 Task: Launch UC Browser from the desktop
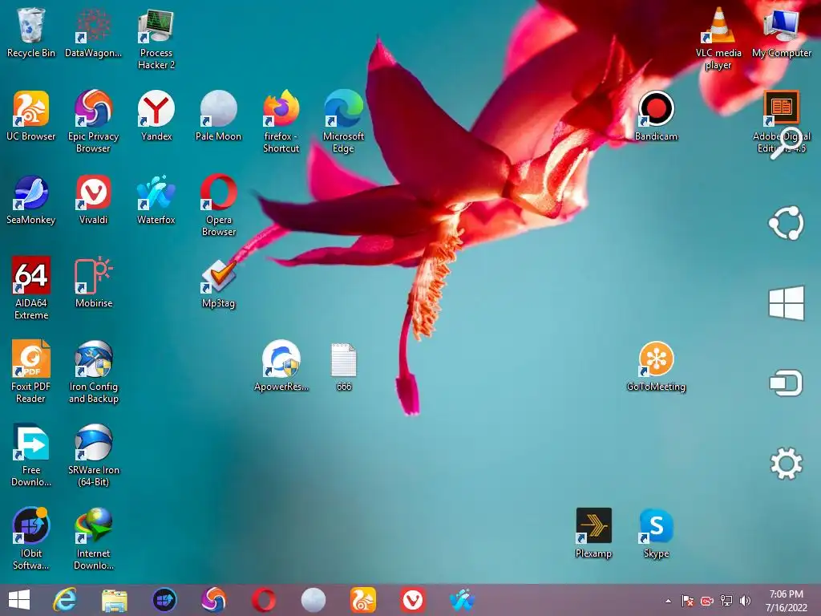[x=31, y=115]
